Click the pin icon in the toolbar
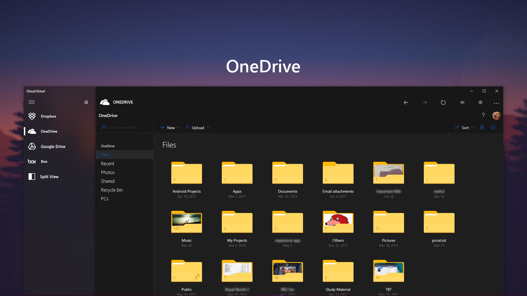This screenshot has height=296, width=527. point(462,103)
